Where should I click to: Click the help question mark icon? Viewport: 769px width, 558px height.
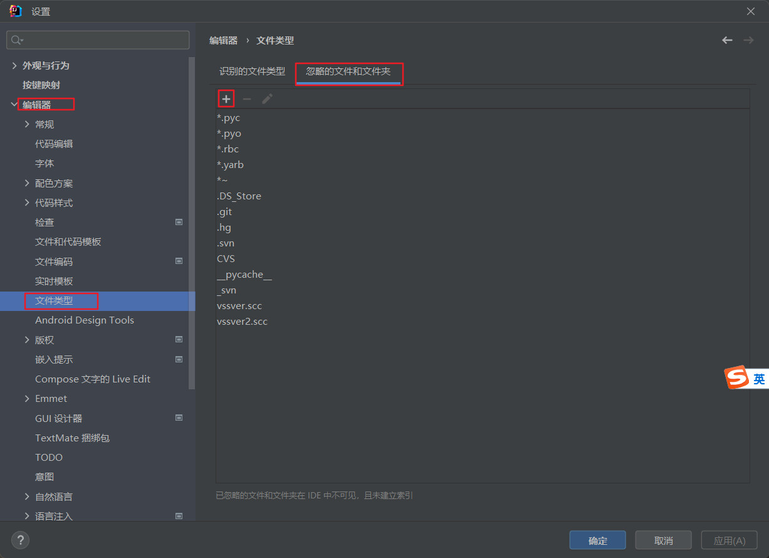pos(20,540)
